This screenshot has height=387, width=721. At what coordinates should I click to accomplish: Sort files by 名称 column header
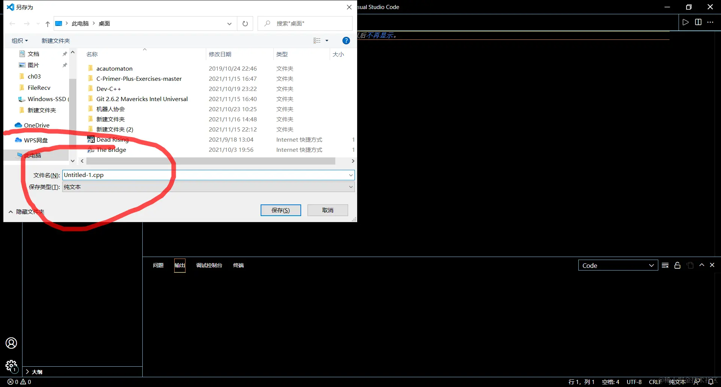[92, 54]
